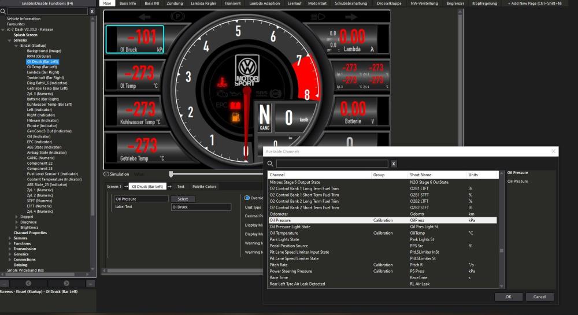The image size is (578, 315).
Task: Click the ellipsis button at the tree's bottom right
Action: point(91,283)
